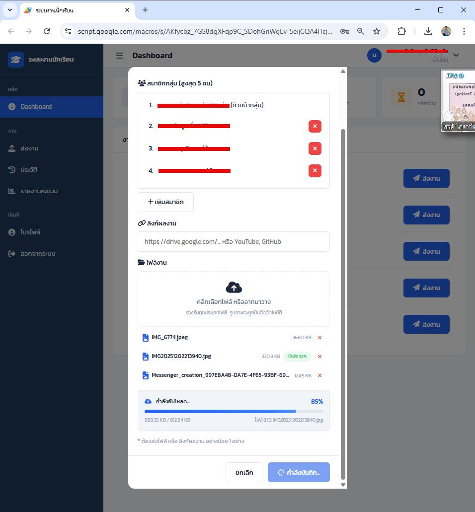
Task: Open the Chrome profile avatar
Action: (446, 31)
